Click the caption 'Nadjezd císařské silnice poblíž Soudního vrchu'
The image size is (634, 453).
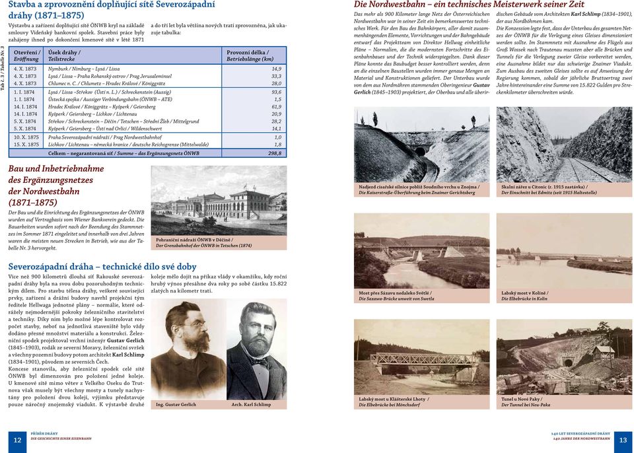pyautogui.click(x=419, y=187)
